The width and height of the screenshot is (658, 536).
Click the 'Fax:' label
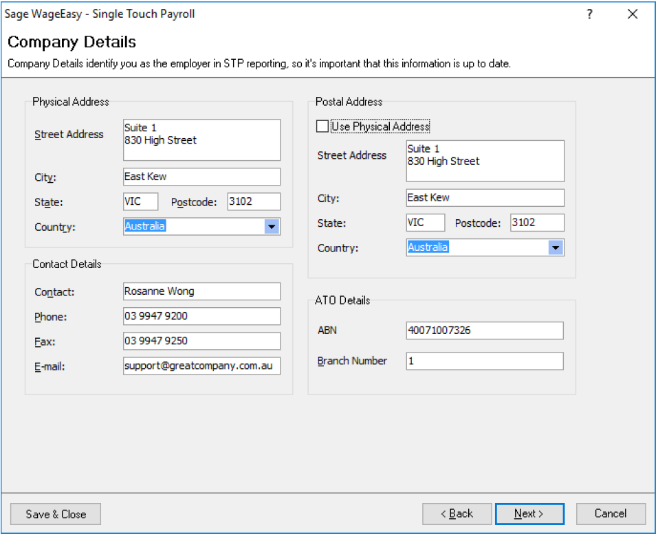(45, 342)
